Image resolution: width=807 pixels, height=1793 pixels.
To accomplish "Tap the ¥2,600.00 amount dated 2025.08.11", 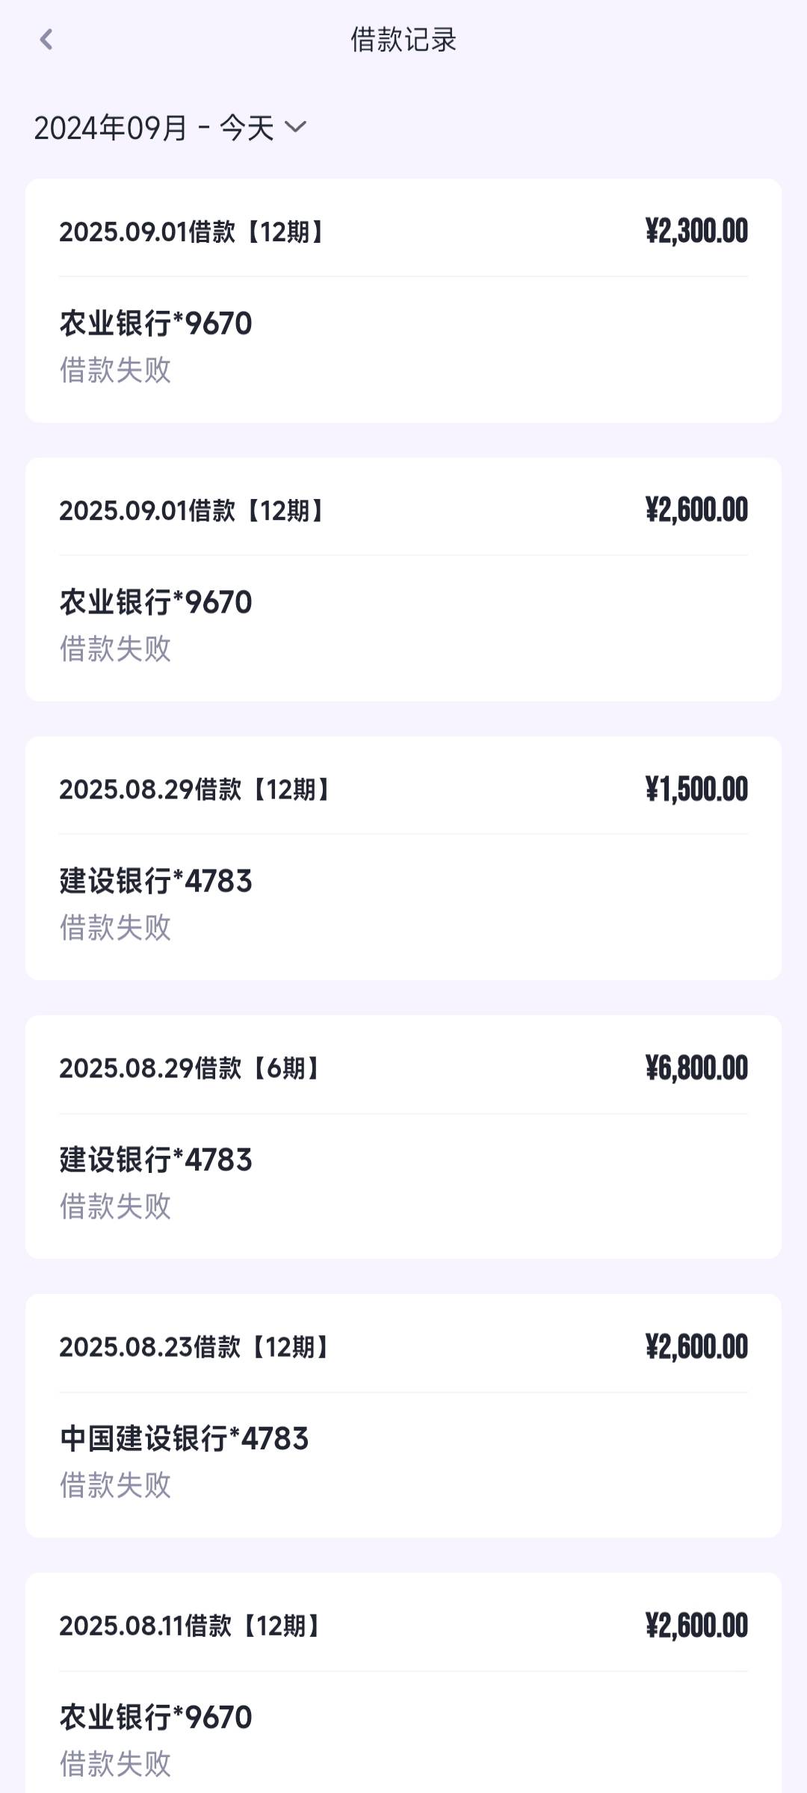I will (696, 1626).
